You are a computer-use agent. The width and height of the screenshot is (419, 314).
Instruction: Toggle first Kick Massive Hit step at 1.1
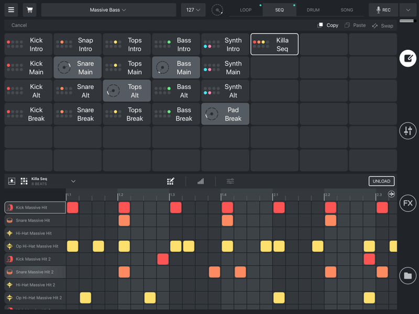coord(73,207)
